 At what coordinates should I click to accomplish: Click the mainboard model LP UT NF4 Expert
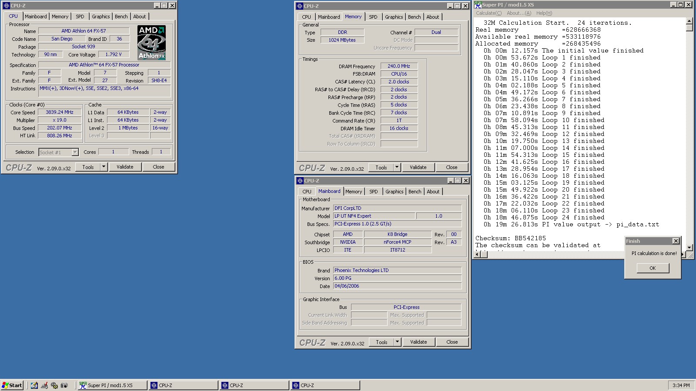pos(374,216)
